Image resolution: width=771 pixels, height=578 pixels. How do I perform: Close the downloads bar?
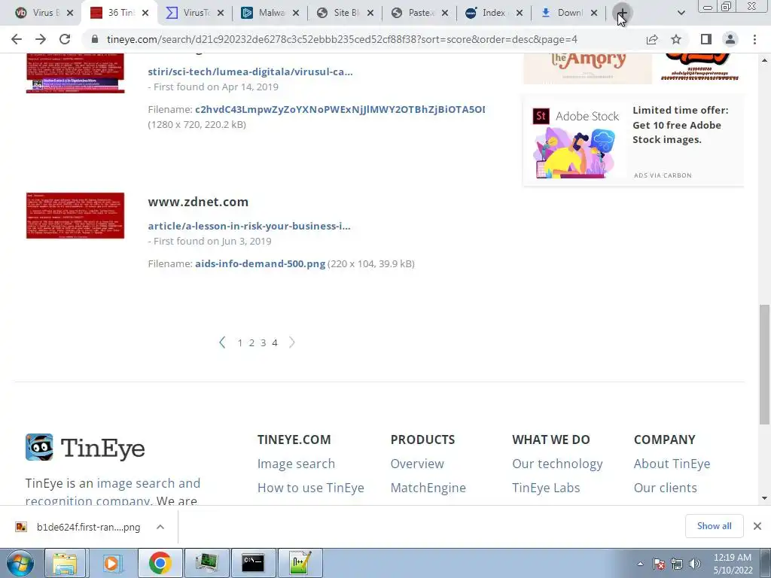(x=757, y=526)
